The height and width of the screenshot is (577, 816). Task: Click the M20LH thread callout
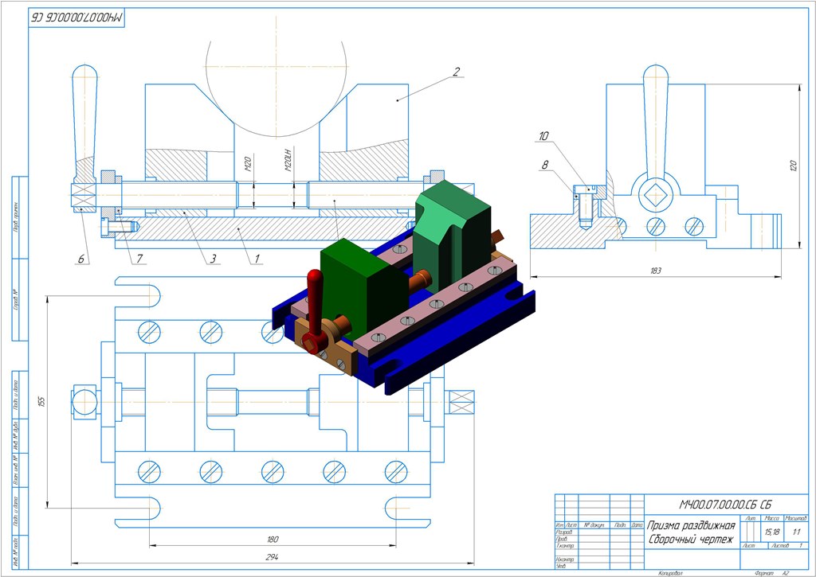(x=288, y=160)
